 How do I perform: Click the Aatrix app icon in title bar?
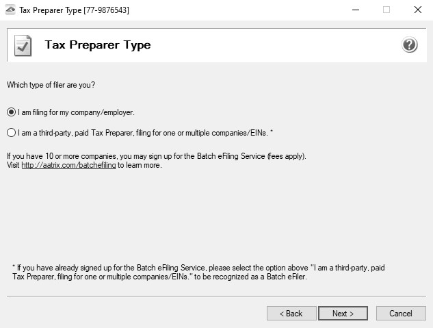pos(10,10)
